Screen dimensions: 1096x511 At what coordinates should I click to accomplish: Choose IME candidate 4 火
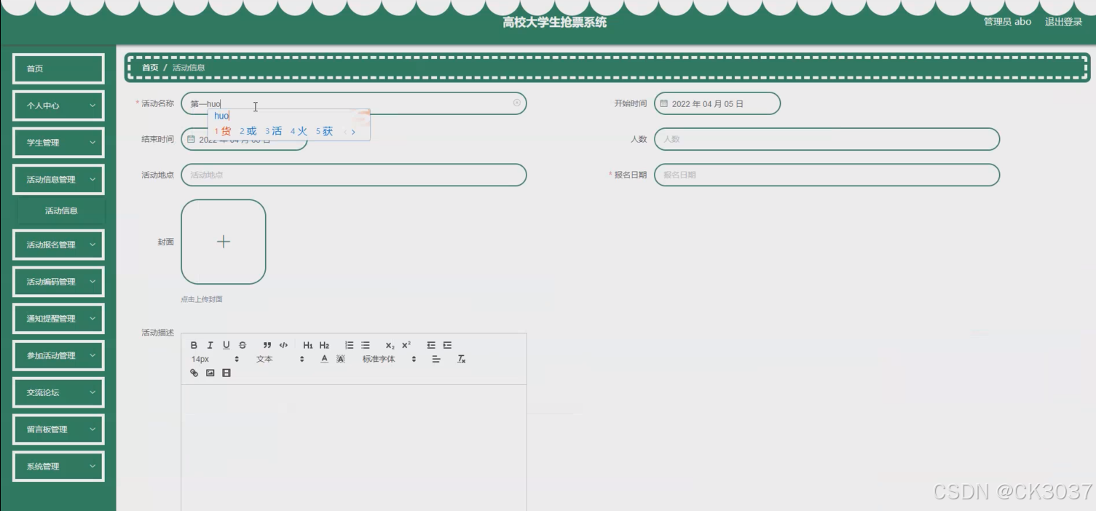299,131
